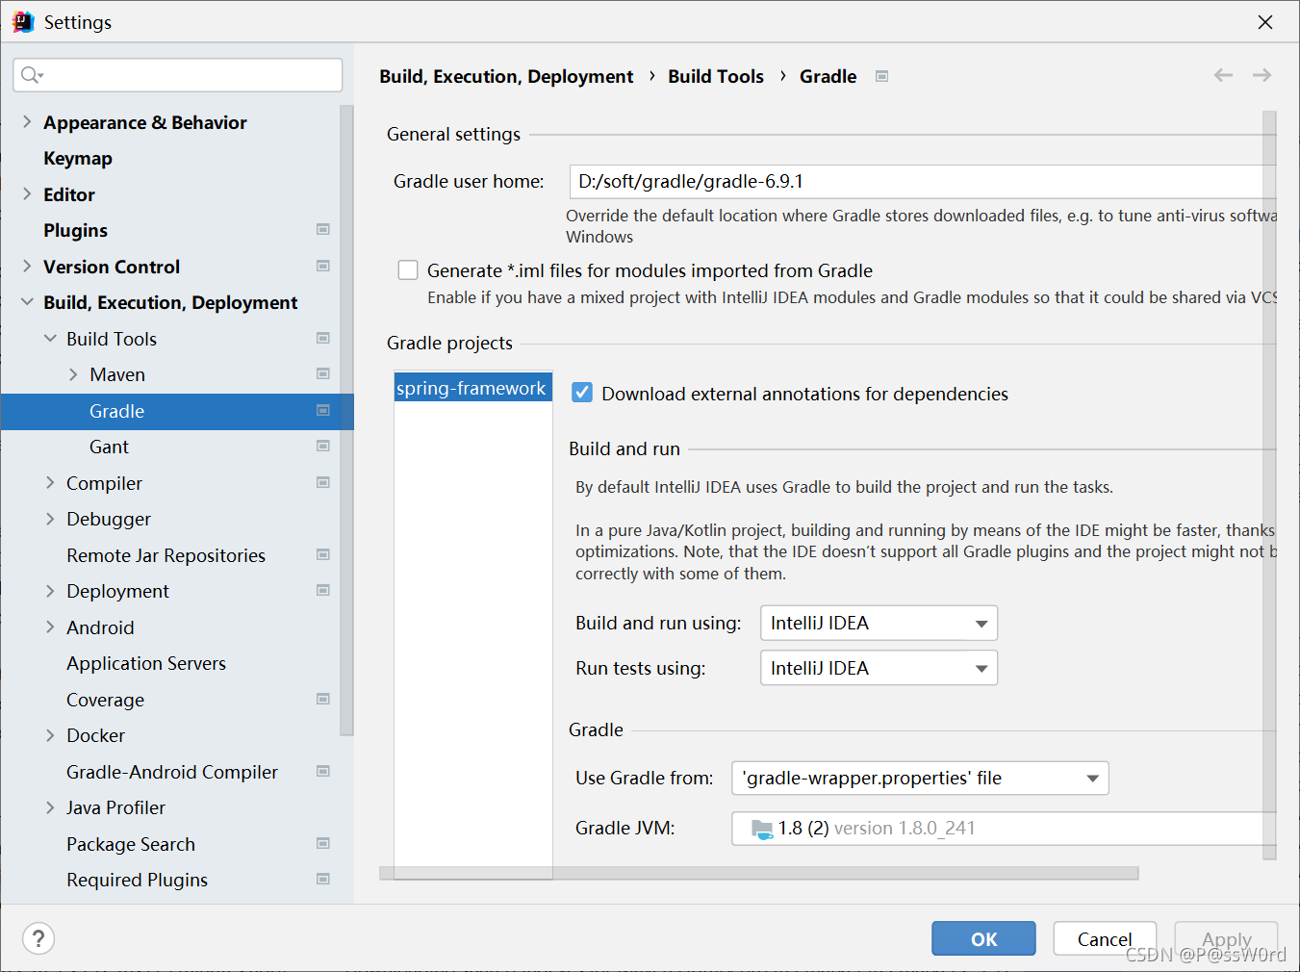Uncheck Download external annotations for dependencies
1300x972 pixels.
[x=582, y=393]
